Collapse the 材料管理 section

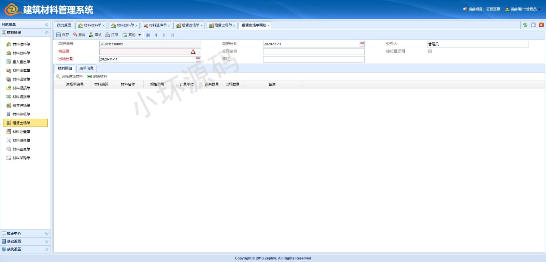click(x=47, y=32)
